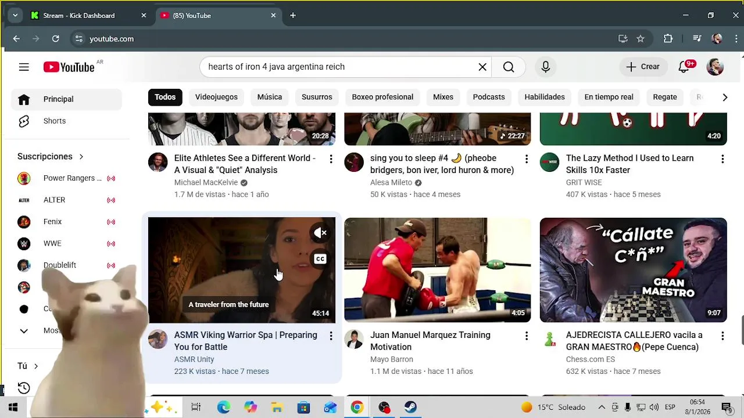The image size is (744, 418).
Task: Toggle captions on the ASMR Viking preview
Action: coord(320,259)
